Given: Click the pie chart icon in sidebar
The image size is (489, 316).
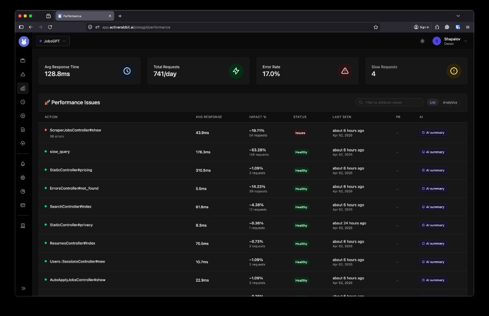Looking at the screenshot, I should click(23, 191).
